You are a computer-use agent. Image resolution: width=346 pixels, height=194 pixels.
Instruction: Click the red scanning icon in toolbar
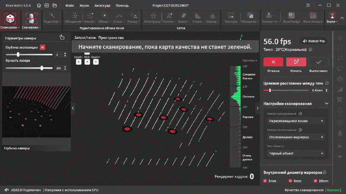tap(10, 18)
